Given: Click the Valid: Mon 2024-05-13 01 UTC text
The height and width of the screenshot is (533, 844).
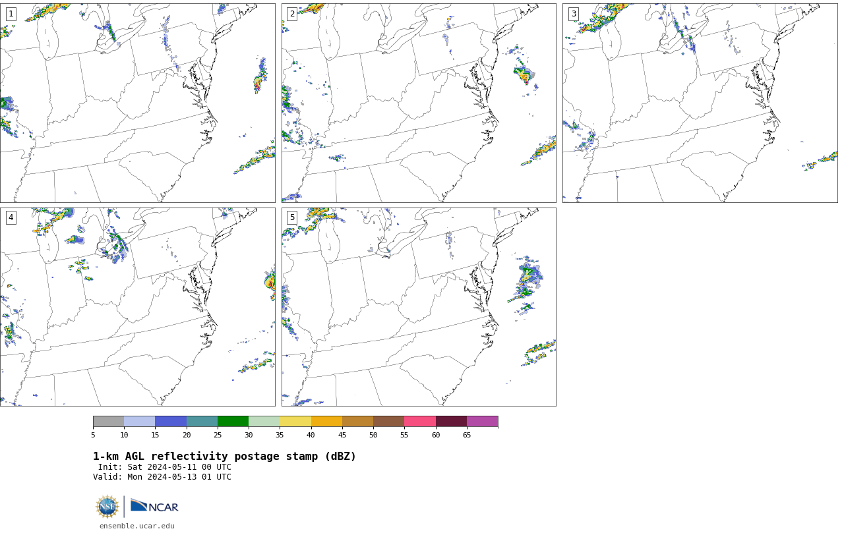Looking at the screenshot, I should pyautogui.click(x=162, y=477).
